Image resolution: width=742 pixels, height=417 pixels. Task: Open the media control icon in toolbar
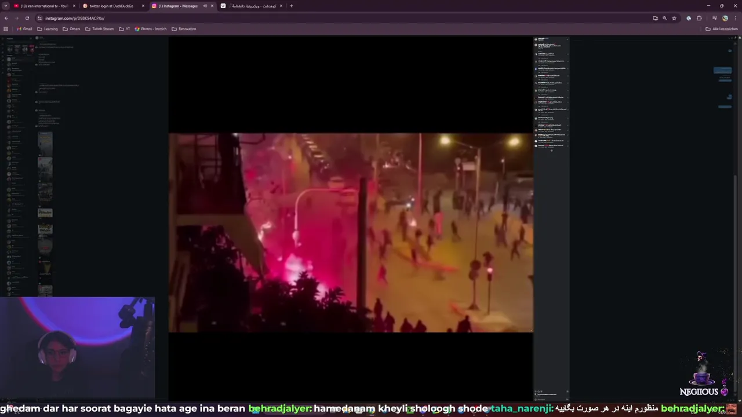coord(714,18)
